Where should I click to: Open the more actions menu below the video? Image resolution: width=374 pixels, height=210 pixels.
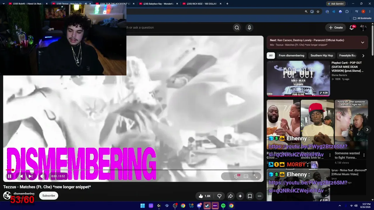(259, 196)
